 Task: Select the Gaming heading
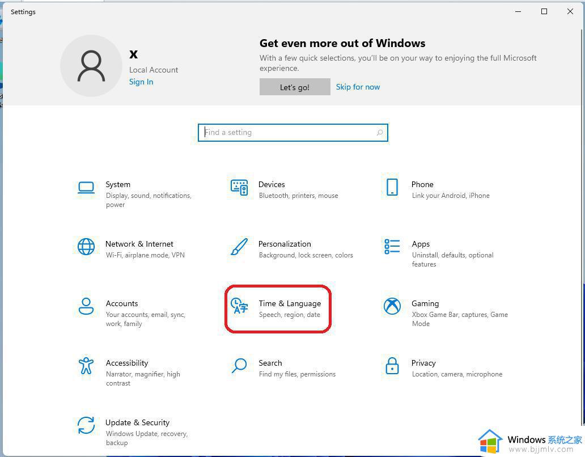pyautogui.click(x=425, y=303)
